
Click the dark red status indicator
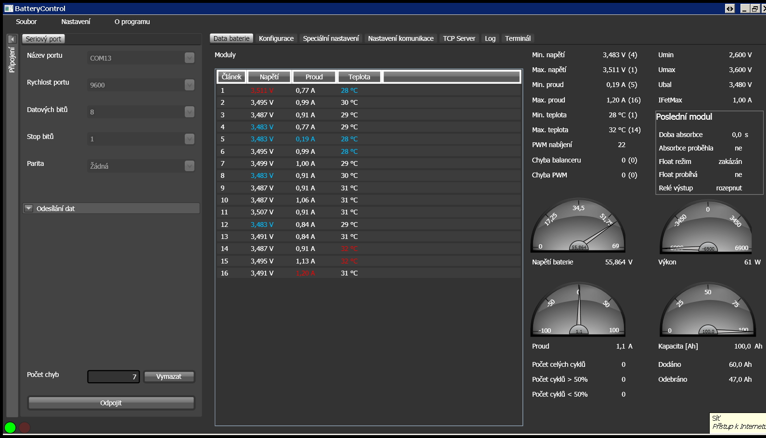pyautogui.click(x=25, y=427)
